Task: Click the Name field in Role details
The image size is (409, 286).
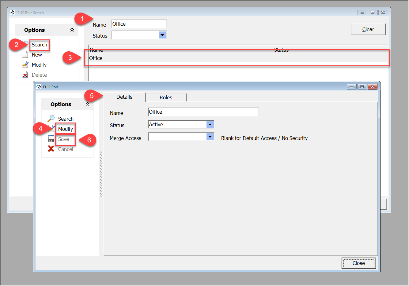Action: tap(203, 112)
